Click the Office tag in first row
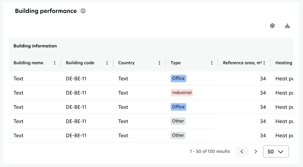This screenshot has height=167, width=303. 178,79
